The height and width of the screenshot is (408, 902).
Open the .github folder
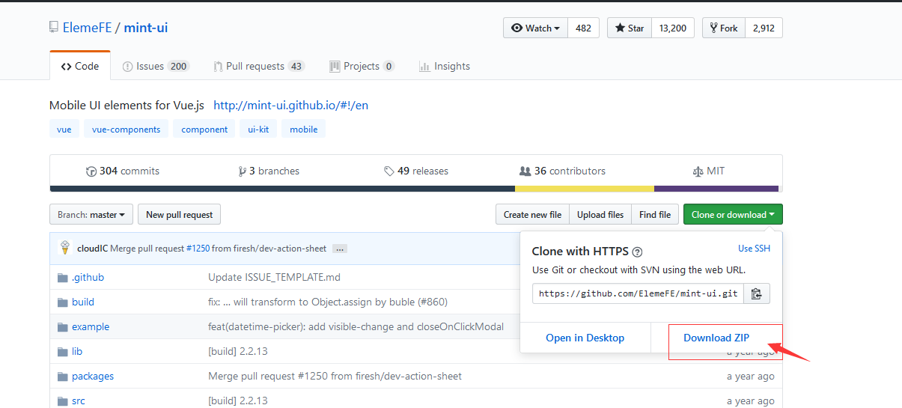[x=88, y=277]
